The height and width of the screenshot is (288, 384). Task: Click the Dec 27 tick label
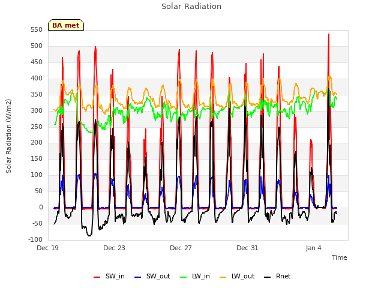[x=181, y=248]
